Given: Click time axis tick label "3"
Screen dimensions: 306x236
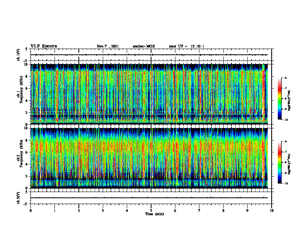Looking at the screenshot, I should click(x=103, y=211).
